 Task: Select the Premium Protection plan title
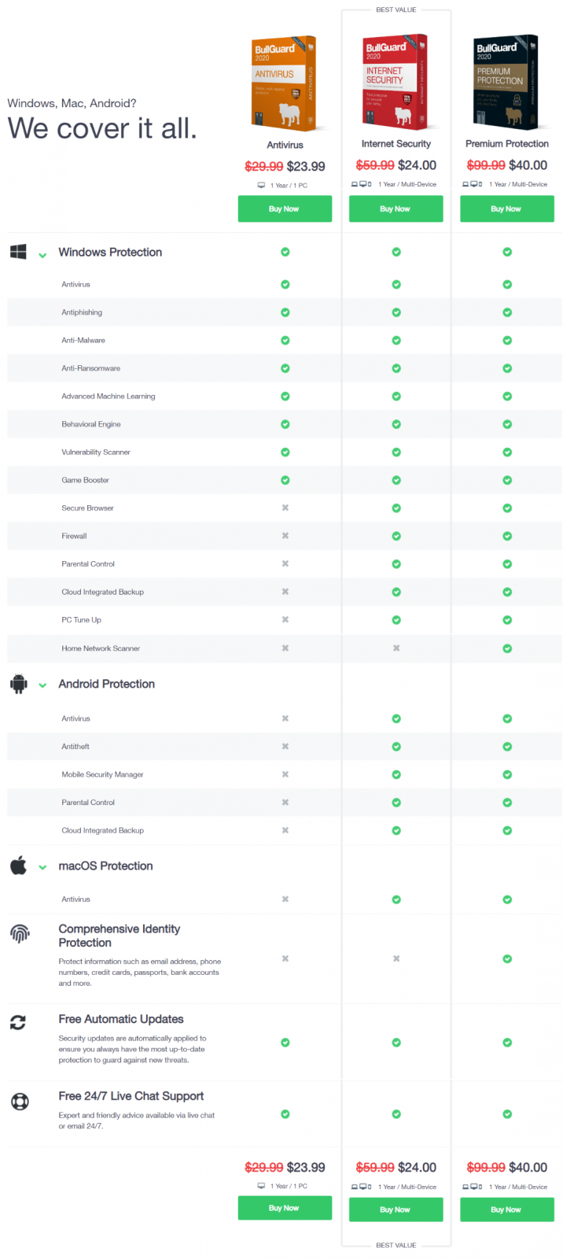click(507, 144)
